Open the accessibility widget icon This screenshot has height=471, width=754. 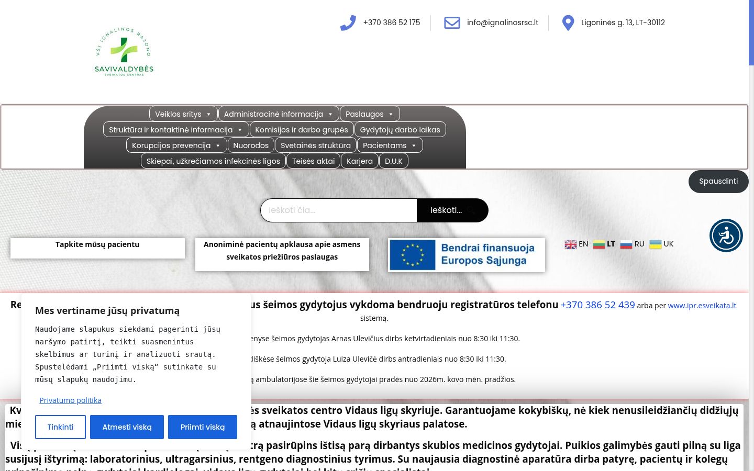tap(726, 235)
